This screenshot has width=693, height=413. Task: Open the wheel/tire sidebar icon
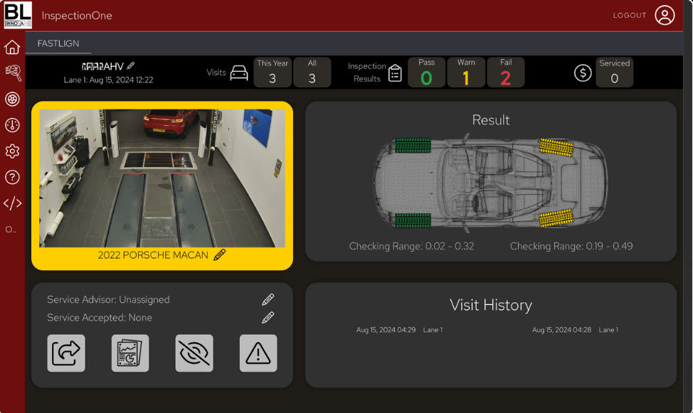click(x=12, y=99)
